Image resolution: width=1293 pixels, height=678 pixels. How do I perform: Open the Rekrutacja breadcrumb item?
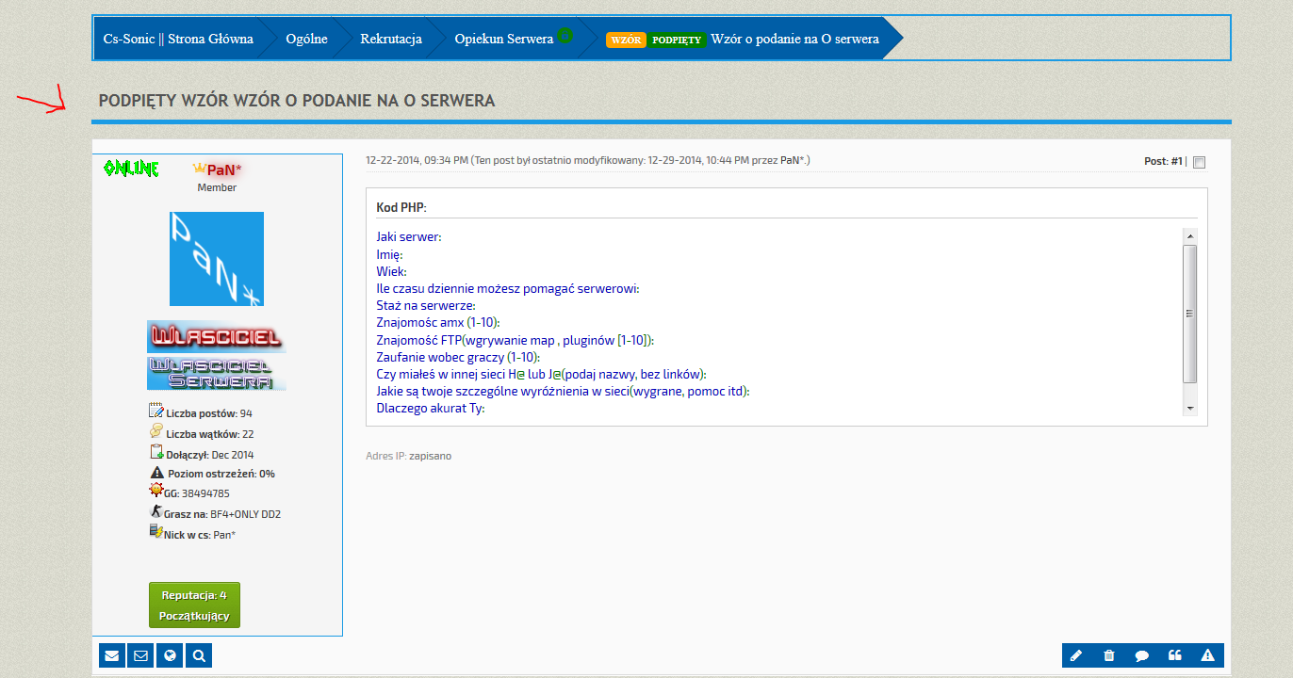click(390, 39)
